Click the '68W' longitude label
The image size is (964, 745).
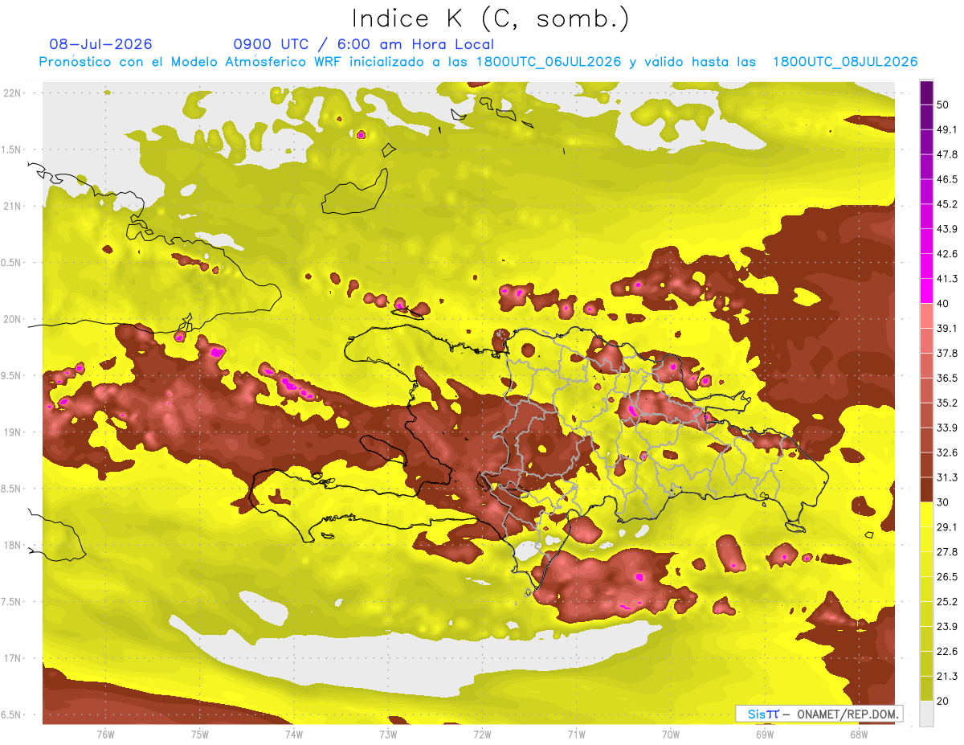tap(859, 734)
